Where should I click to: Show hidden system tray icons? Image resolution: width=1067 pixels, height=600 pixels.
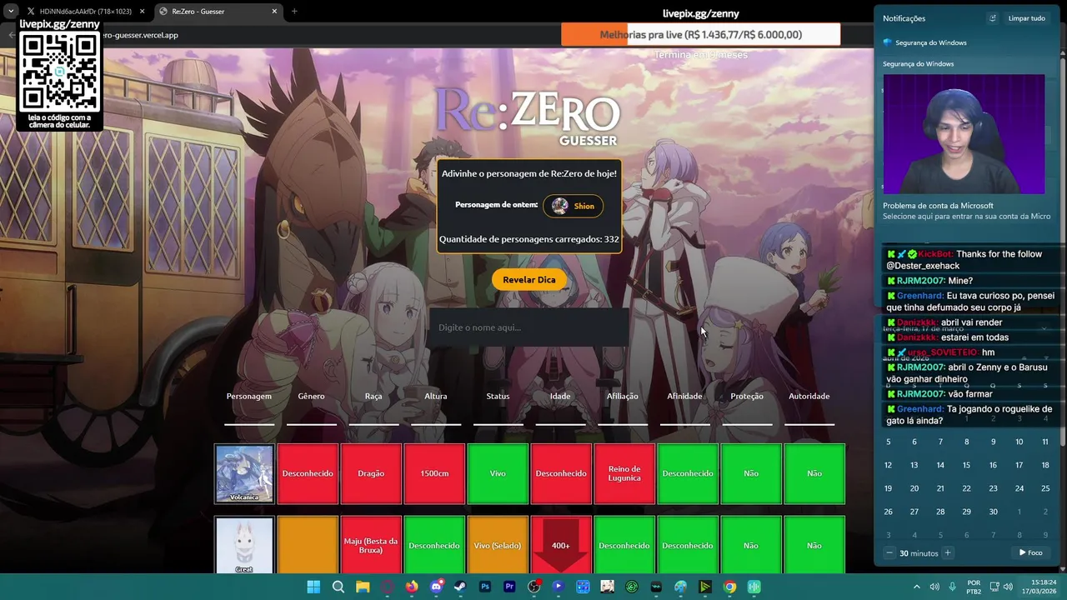click(x=917, y=587)
